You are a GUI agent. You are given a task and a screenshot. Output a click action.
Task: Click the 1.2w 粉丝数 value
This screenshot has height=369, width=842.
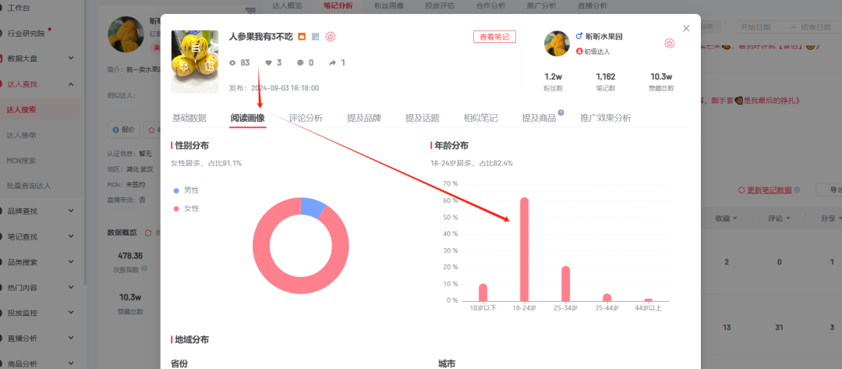pyautogui.click(x=553, y=76)
